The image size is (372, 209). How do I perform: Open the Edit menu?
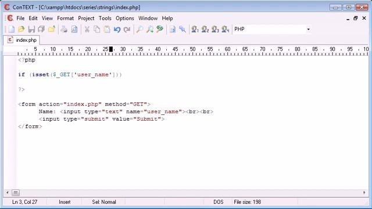click(x=33, y=18)
